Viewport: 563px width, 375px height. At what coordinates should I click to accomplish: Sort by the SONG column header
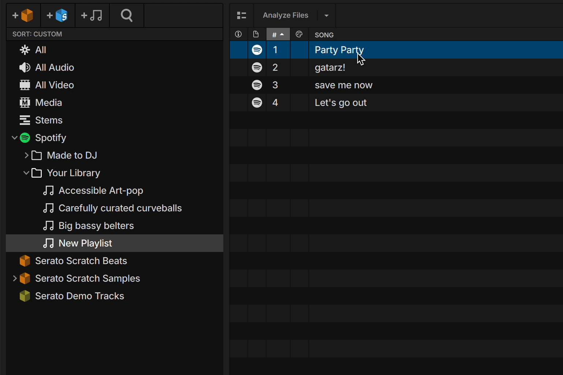324,35
